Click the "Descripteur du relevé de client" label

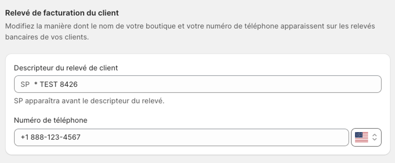tap(66, 68)
